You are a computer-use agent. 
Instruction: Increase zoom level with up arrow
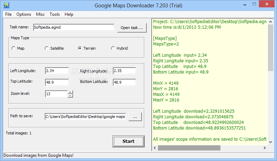click(70, 92)
